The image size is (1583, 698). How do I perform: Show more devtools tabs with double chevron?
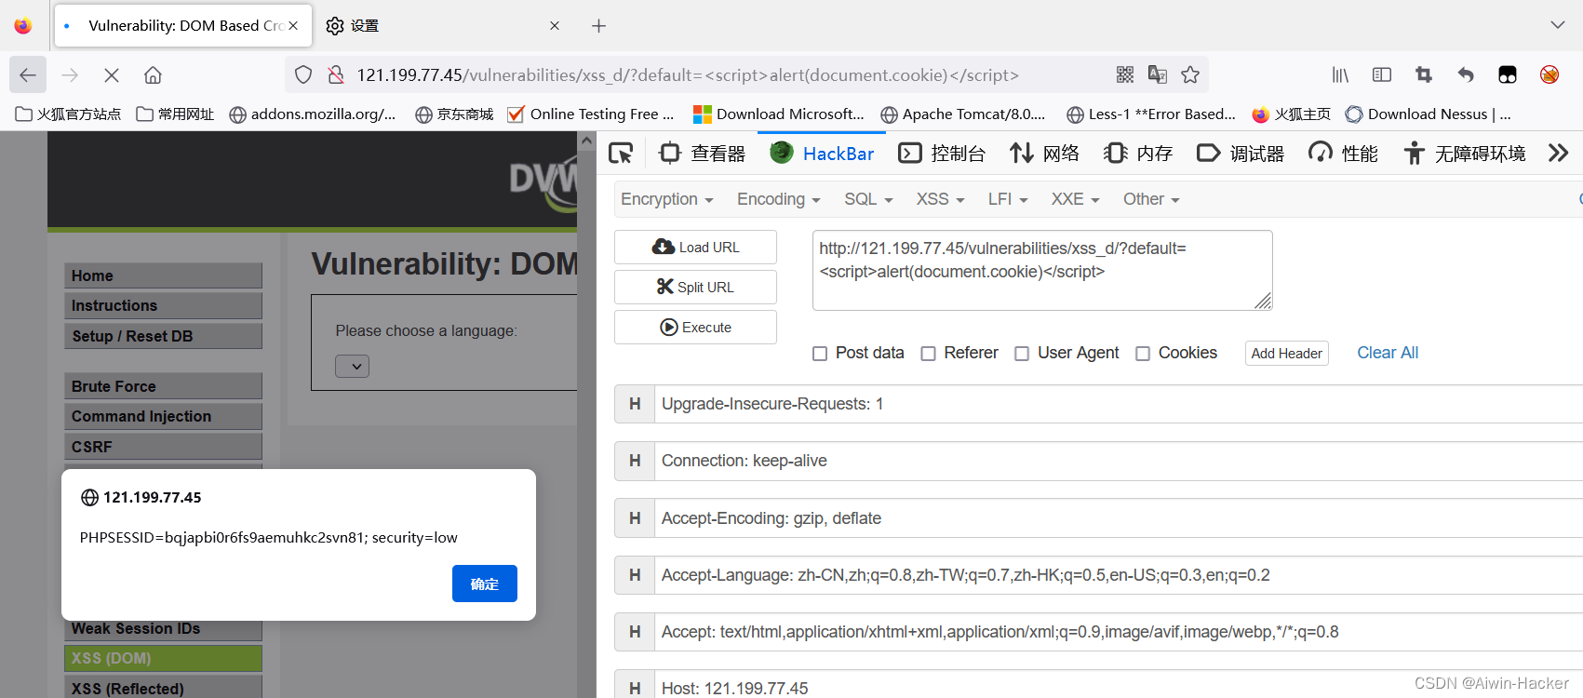point(1559,153)
